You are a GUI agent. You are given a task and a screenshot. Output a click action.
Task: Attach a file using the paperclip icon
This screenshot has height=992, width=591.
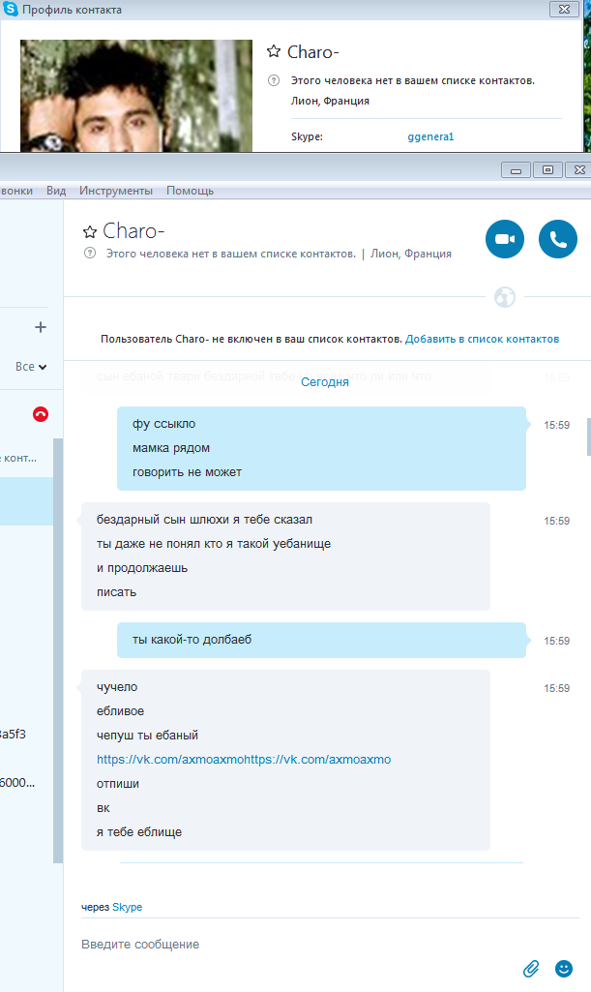(x=531, y=968)
